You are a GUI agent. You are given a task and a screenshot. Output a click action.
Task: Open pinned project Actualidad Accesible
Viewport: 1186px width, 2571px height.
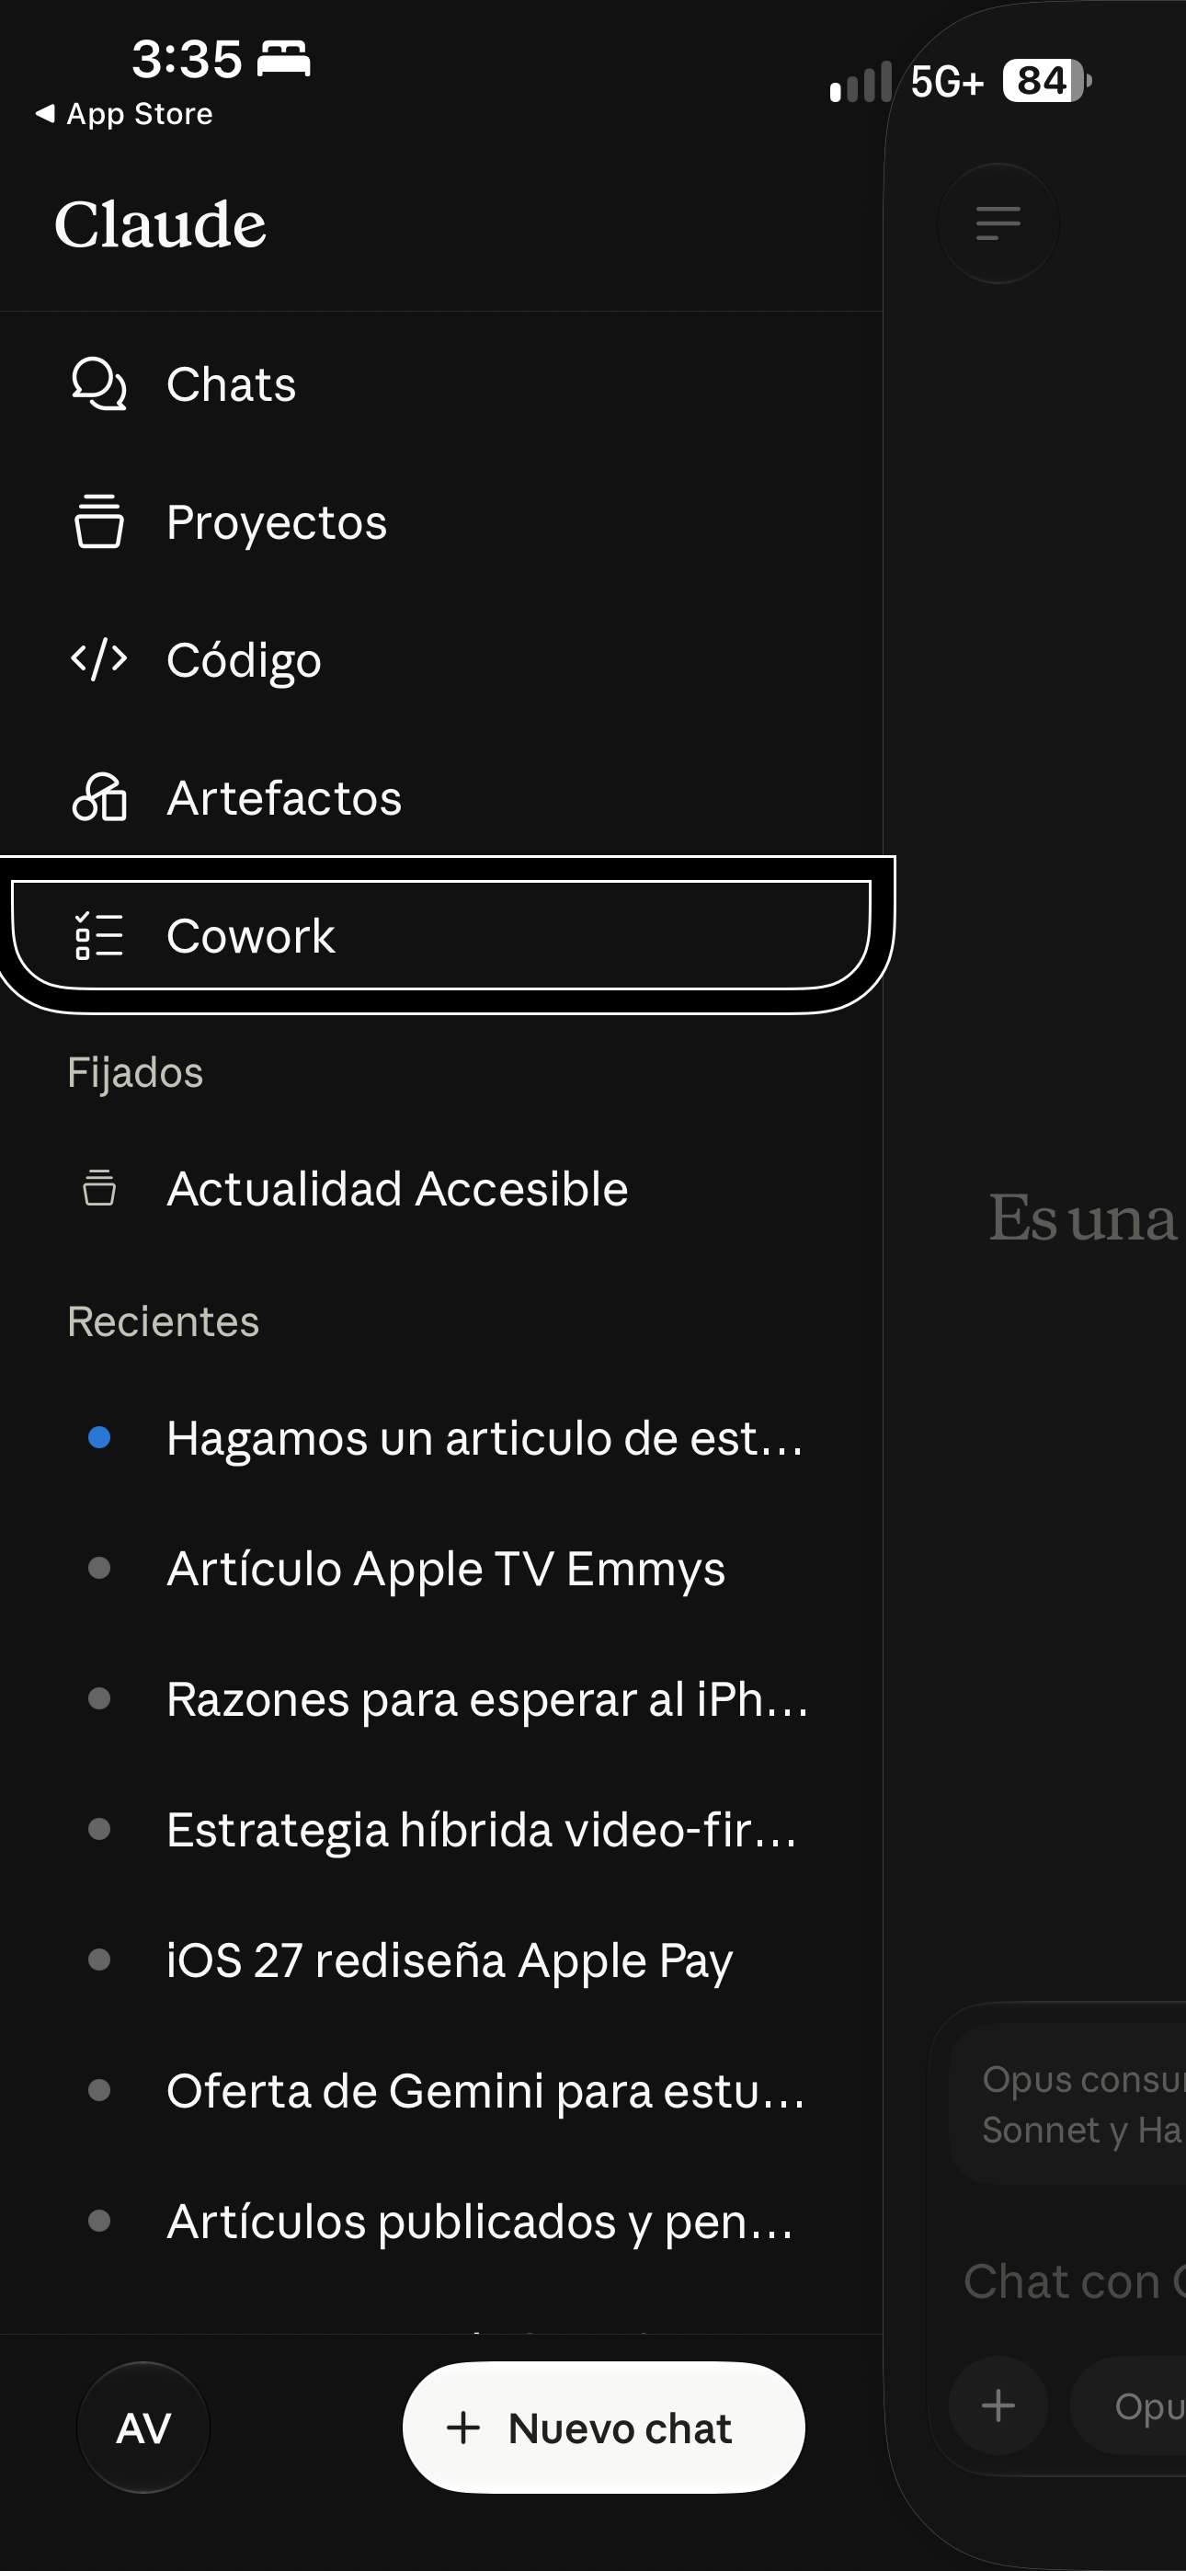pyautogui.click(x=441, y=1189)
